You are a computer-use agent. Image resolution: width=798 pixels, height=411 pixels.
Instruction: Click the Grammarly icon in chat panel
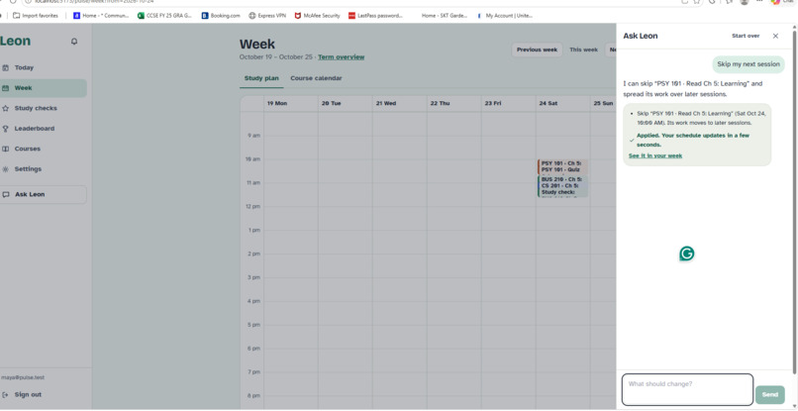(686, 254)
